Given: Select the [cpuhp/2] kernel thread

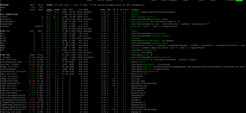Looking at the screenshot, I should (136, 112).
